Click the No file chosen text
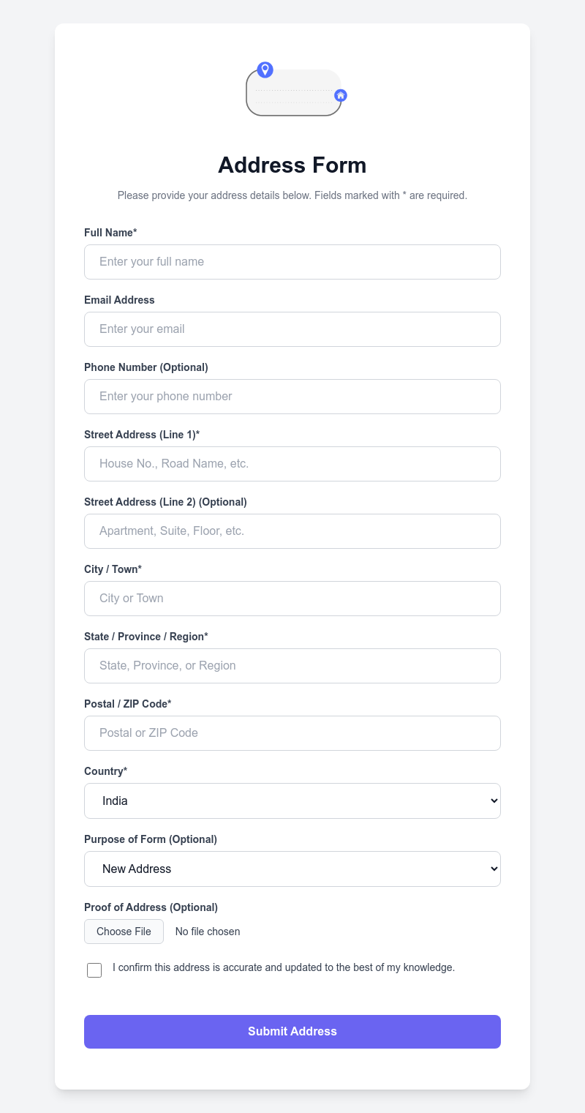The height and width of the screenshot is (1113, 585). tap(207, 931)
